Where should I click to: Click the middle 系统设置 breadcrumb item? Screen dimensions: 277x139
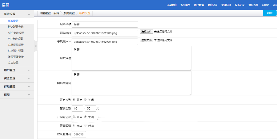tap(69, 13)
